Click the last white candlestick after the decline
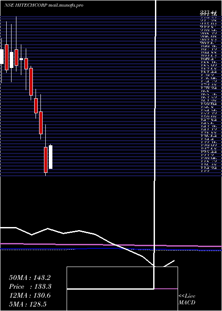The width and height of the screenshot is (222, 311). pos(51,157)
